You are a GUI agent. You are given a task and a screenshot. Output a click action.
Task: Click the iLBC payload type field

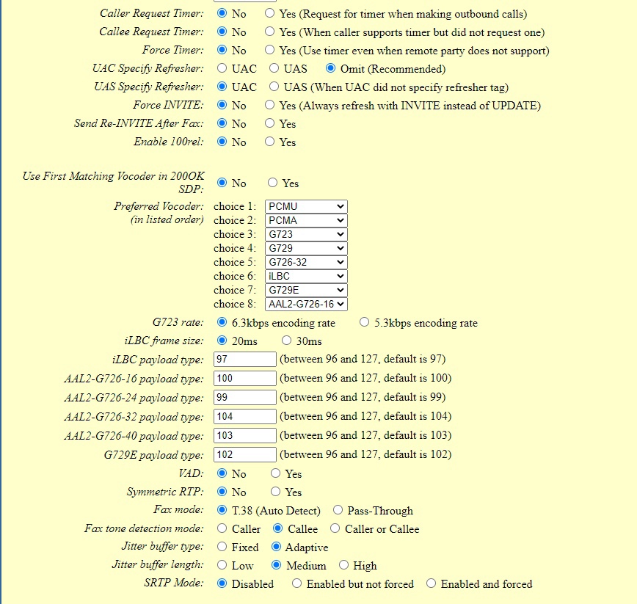245,359
